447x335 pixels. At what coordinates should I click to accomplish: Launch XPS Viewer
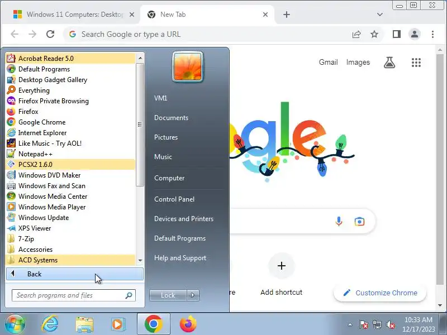(70, 228)
